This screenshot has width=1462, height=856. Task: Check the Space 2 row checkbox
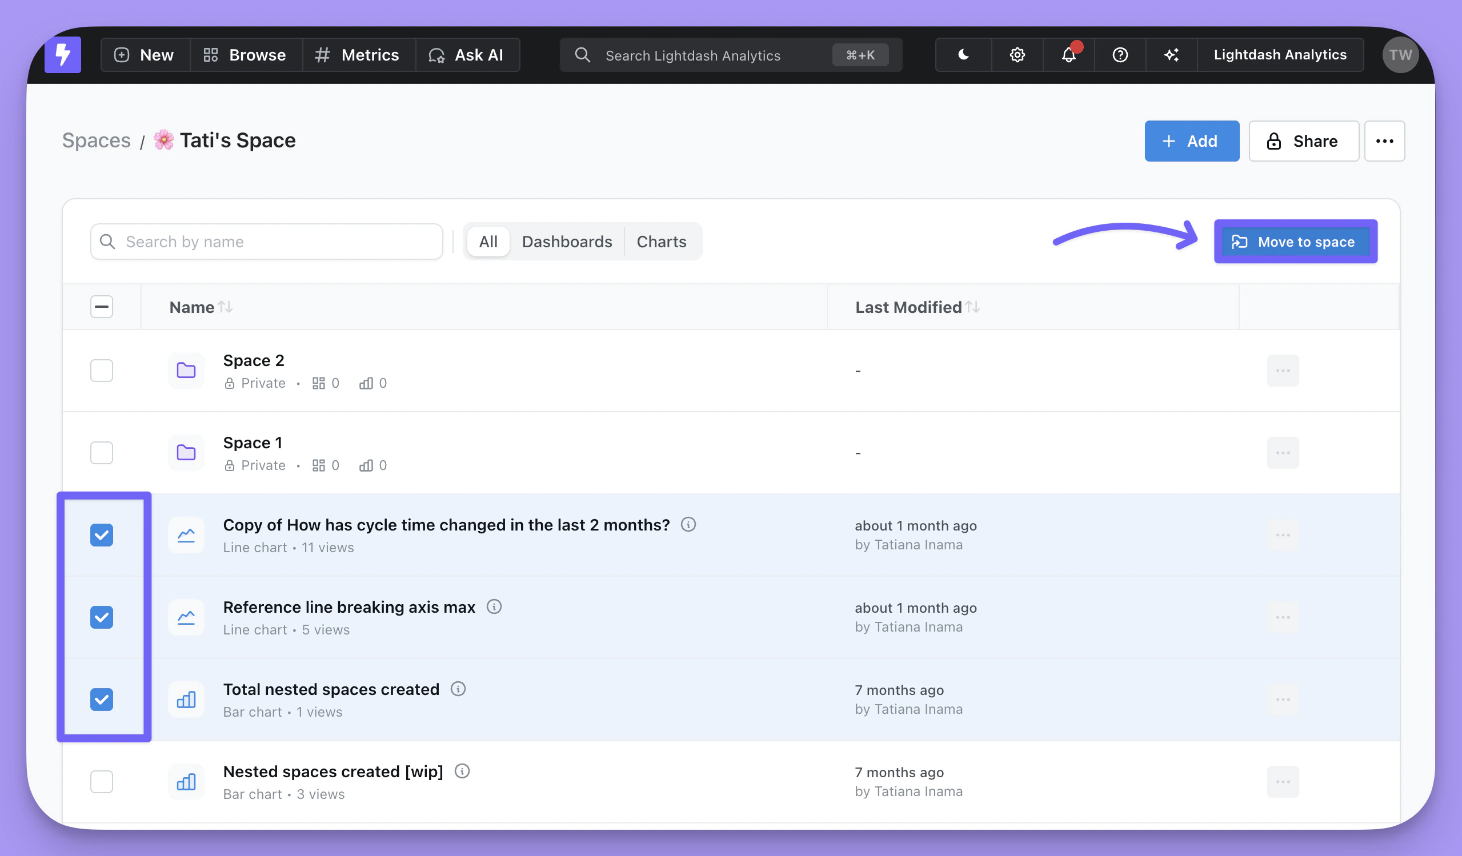pyautogui.click(x=102, y=371)
